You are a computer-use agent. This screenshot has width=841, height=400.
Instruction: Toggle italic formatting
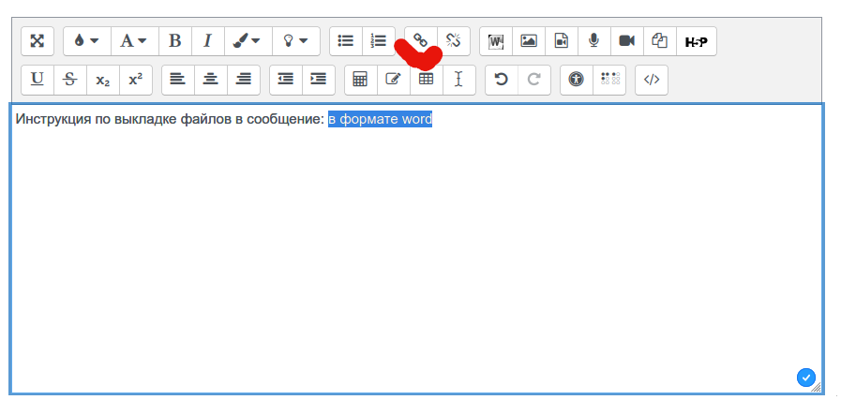click(x=207, y=41)
